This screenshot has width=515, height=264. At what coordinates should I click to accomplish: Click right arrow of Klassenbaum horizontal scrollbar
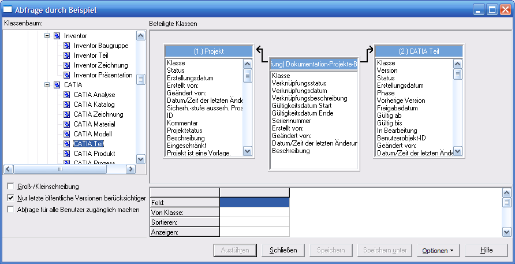[130, 169]
